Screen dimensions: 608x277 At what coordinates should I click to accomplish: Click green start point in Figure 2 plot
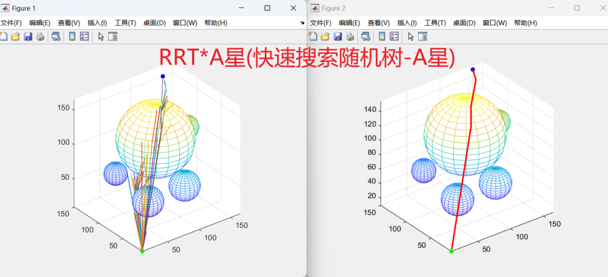coord(451,252)
